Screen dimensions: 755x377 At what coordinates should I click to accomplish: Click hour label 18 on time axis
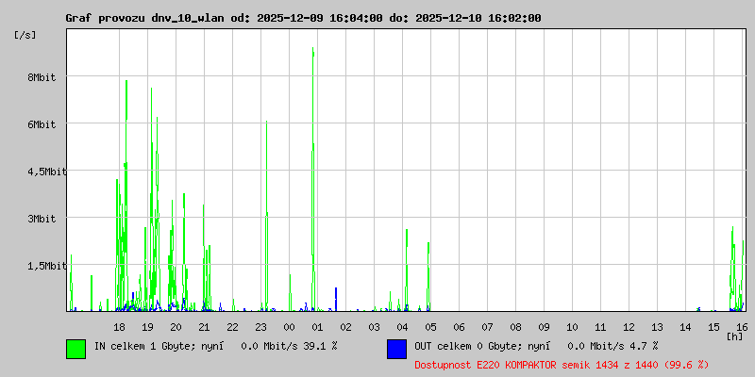120,327
